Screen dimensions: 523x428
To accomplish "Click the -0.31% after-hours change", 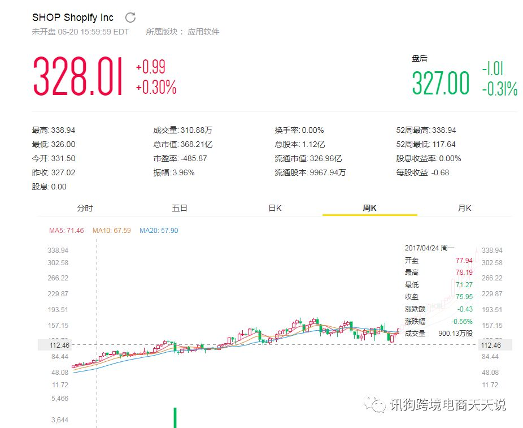I will tap(500, 89).
